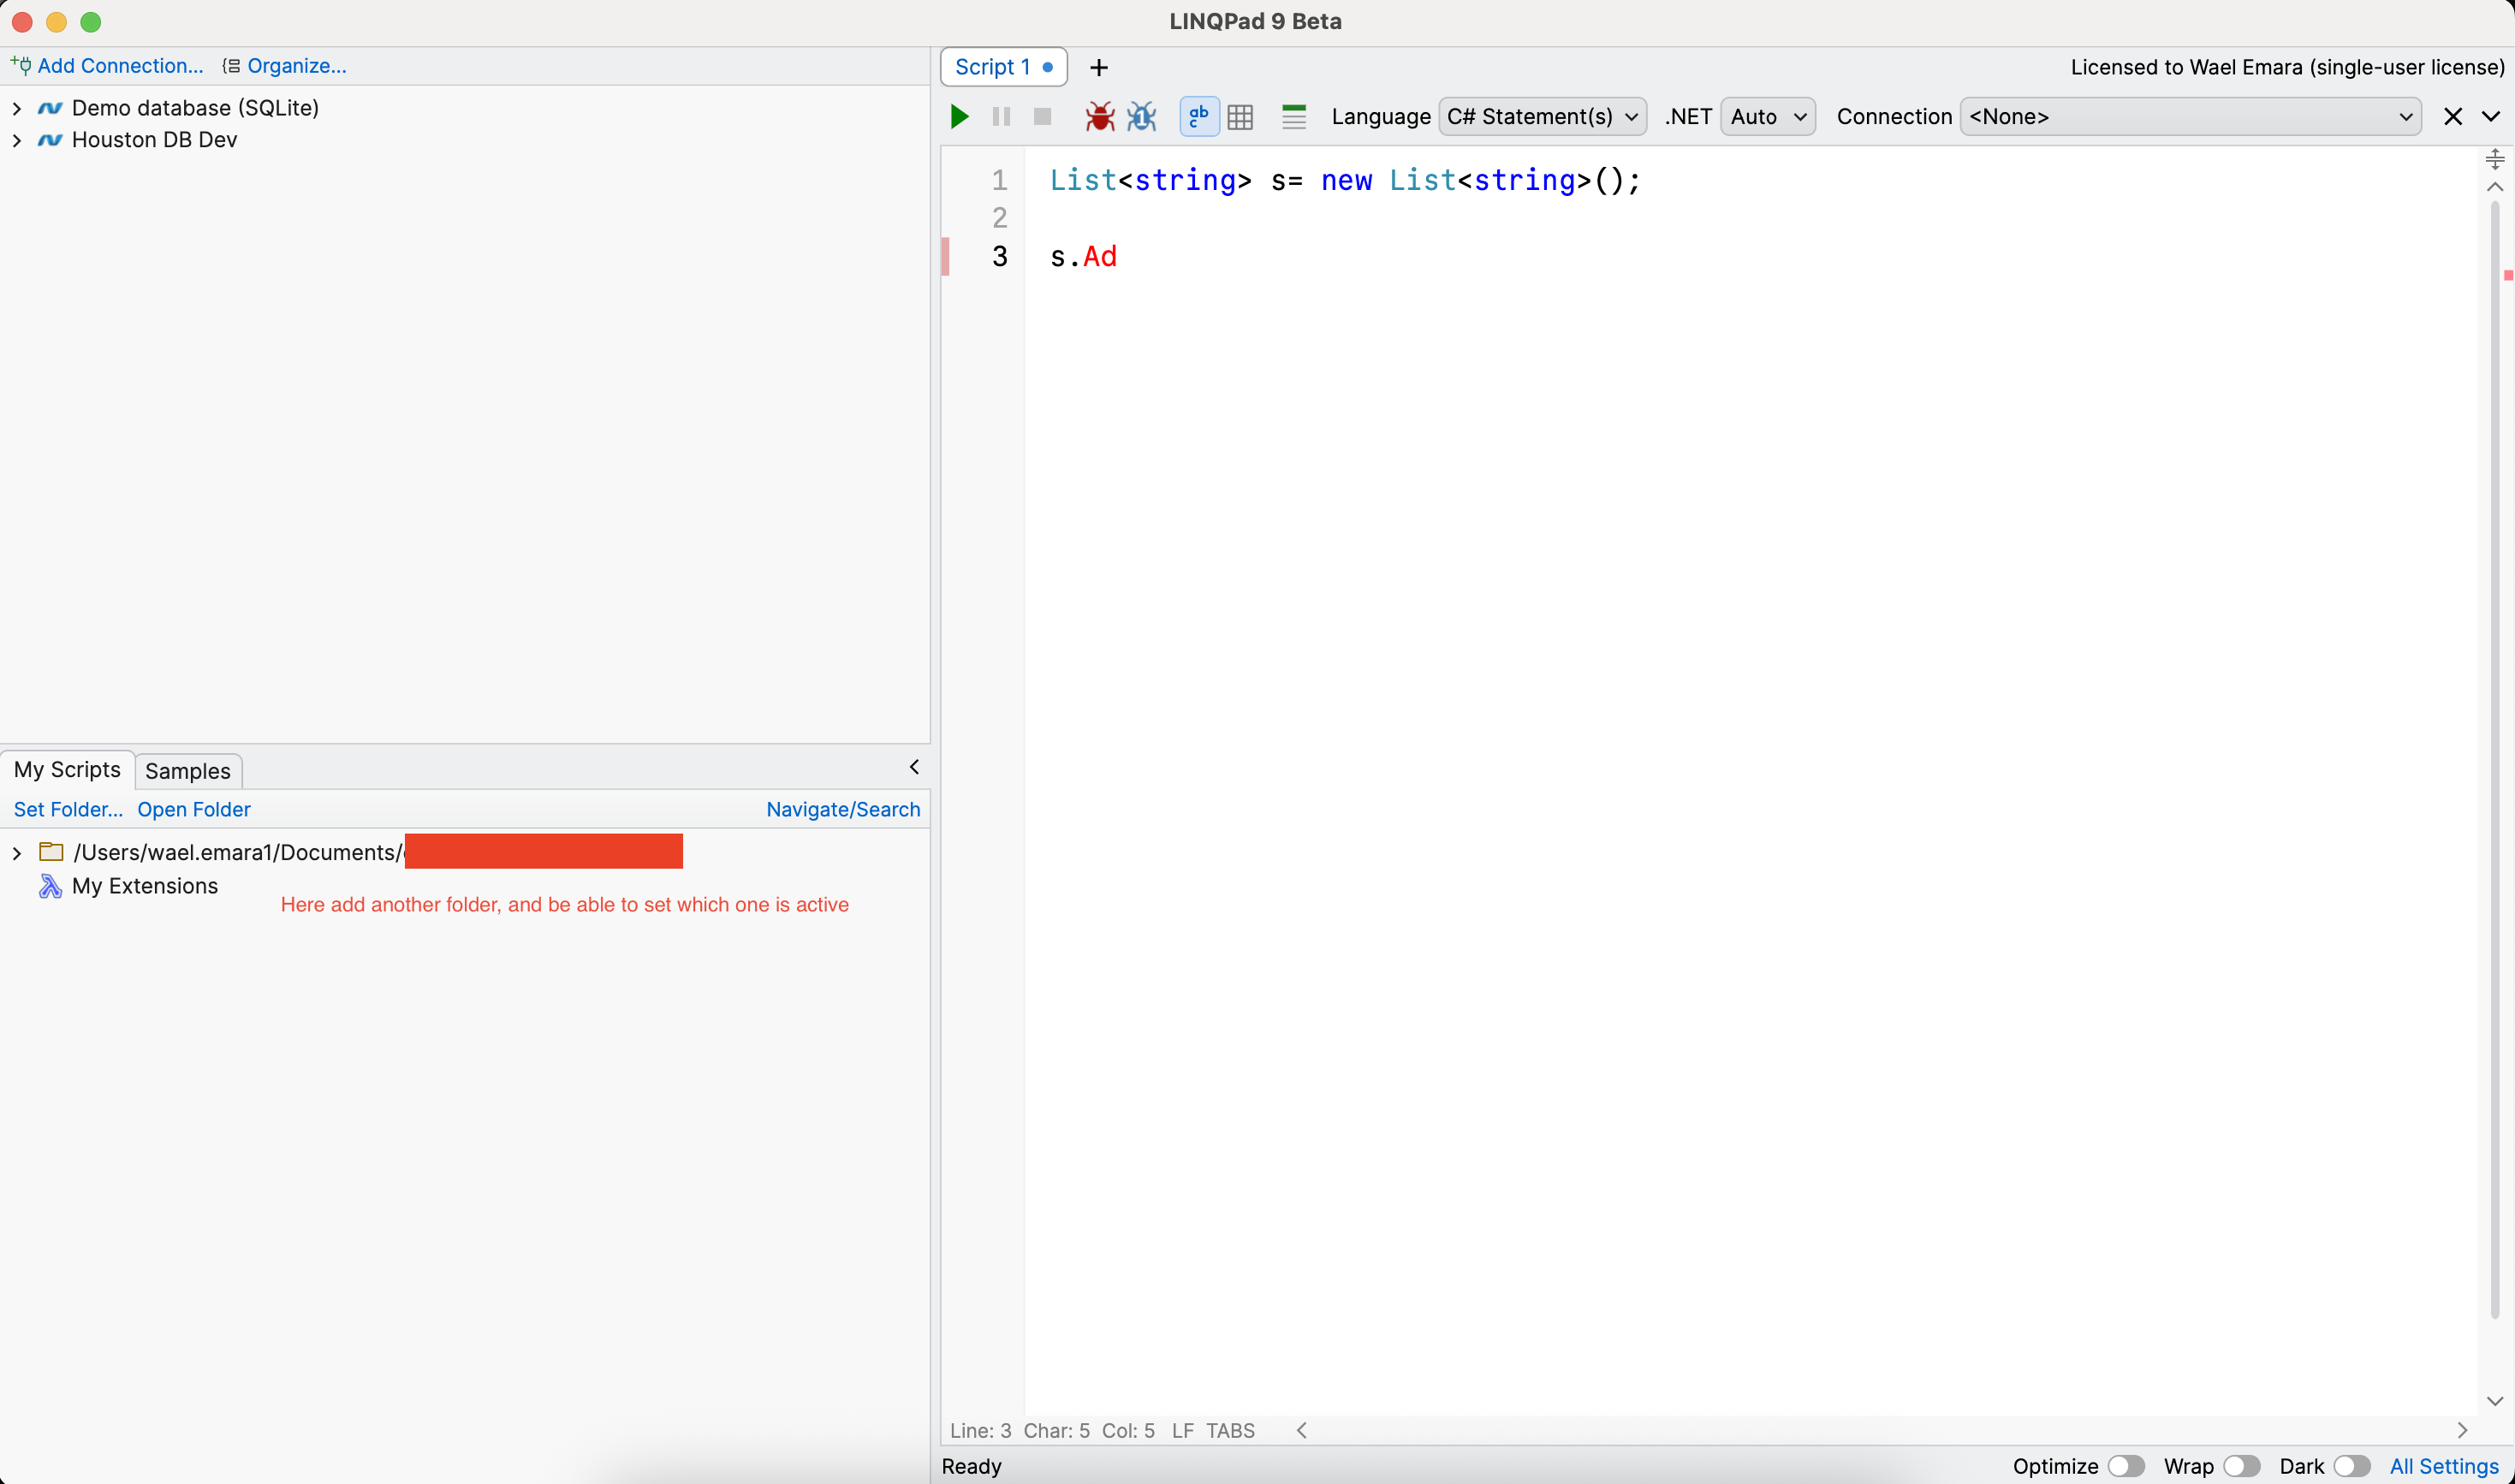Click the blue bug debugger icon

(x=1141, y=117)
